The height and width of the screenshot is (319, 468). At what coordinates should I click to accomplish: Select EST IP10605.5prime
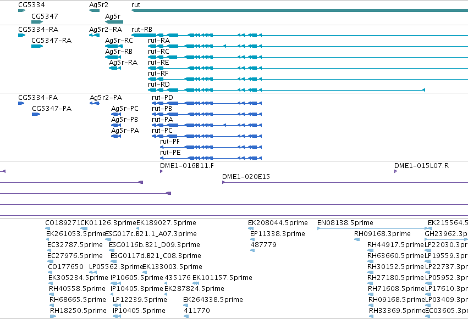click(x=137, y=278)
